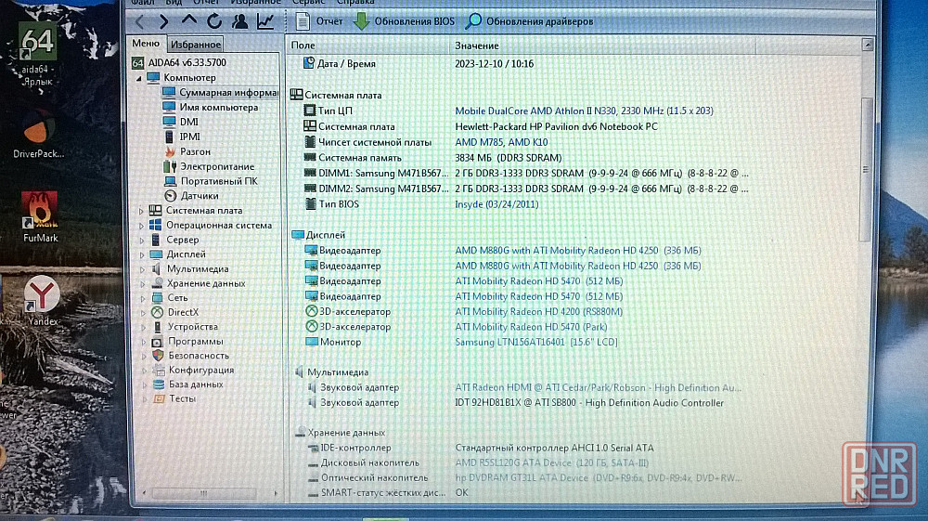Screen dimensions: 928x521
Task: Check for Обновления драйверов
Action: (530, 21)
